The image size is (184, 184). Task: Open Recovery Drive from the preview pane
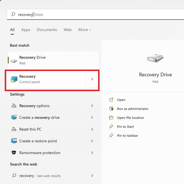pos(121,100)
